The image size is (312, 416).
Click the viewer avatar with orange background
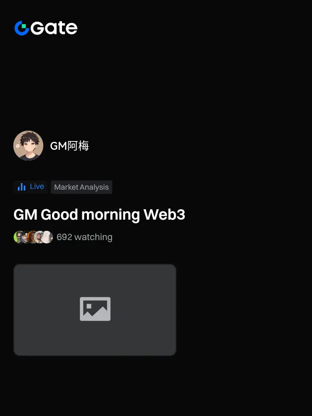31,237
